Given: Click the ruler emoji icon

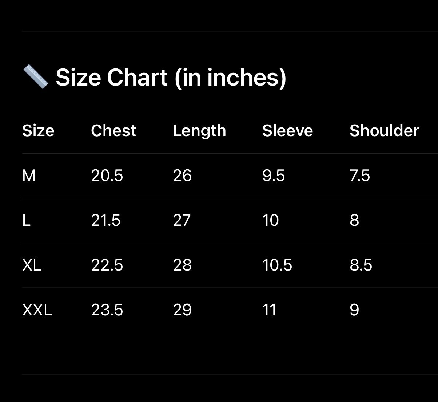Looking at the screenshot, I should (35, 77).
